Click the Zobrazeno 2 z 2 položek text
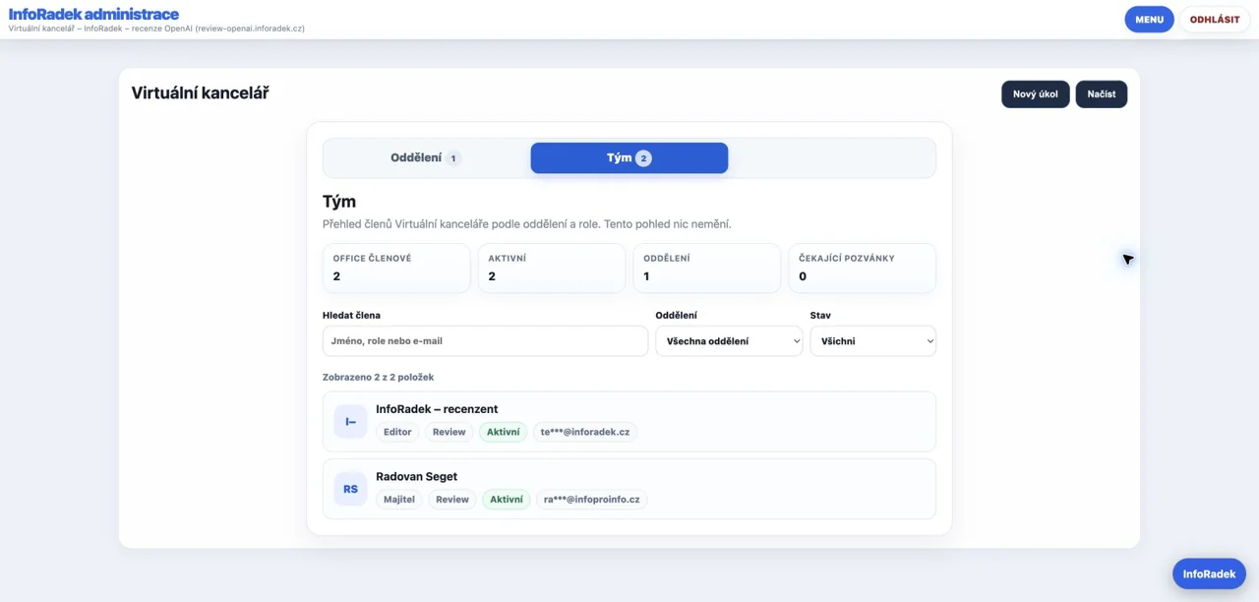This screenshot has height=602, width=1259. (x=378, y=378)
